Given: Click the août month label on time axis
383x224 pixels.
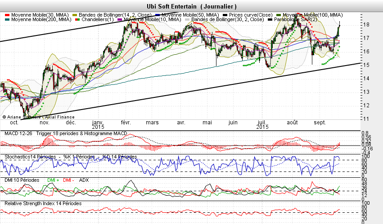Looking at the screenshot, I should 292,123.
